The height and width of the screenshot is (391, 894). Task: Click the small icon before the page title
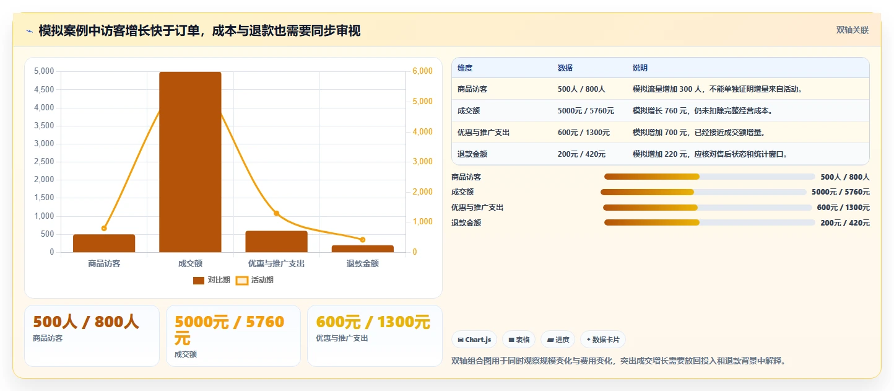tap(30, 31)
